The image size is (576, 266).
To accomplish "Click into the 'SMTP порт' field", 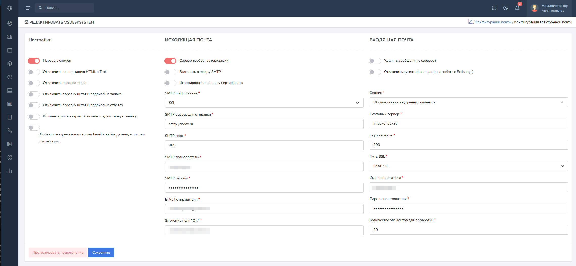I will (264, 145).
